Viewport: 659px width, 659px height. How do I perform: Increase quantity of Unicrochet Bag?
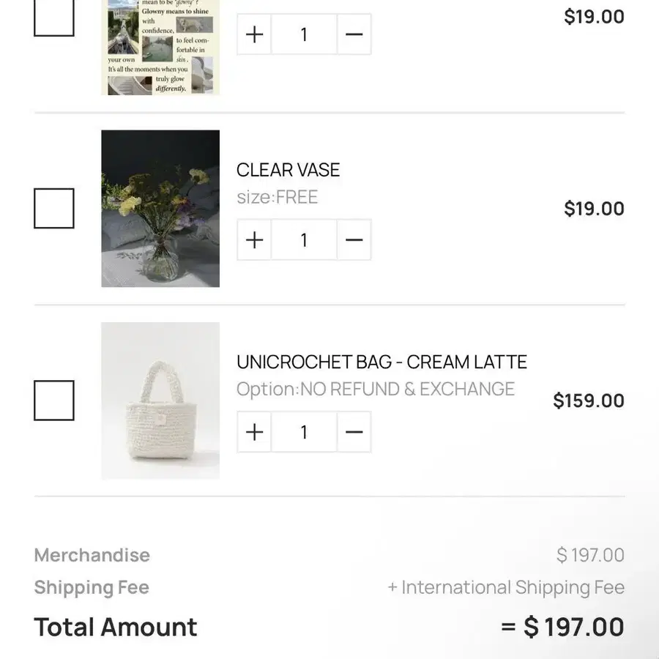[254, 432]
